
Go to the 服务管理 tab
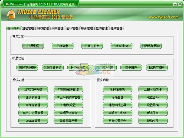(87, 28)
